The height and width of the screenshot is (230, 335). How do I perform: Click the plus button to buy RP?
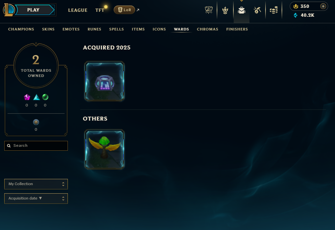[323, 7]
